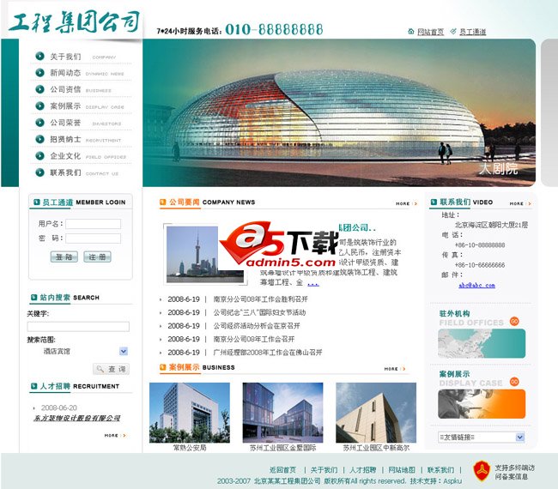Click MORE link in 联系我们 VIDEO section

point(520,204)
